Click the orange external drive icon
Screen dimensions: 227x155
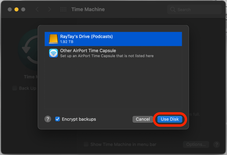tap(53, 39)
